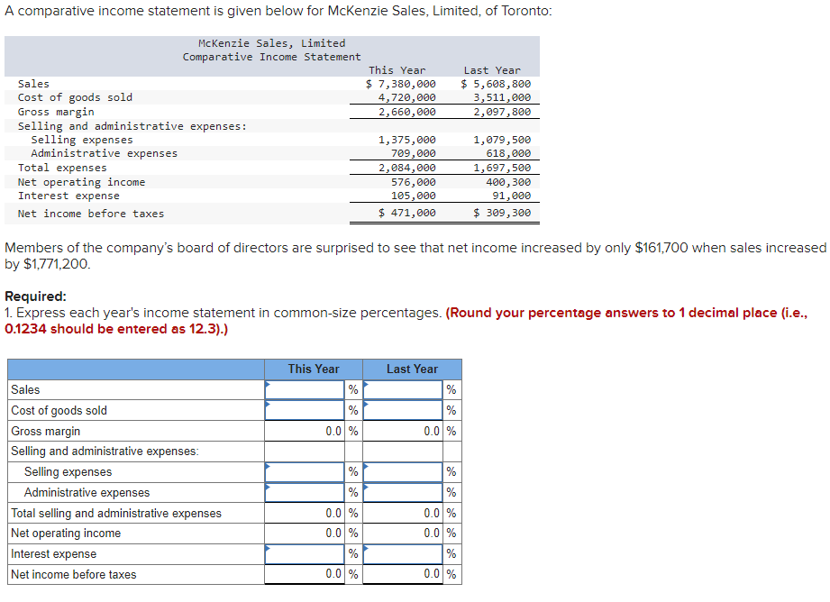Click the Last Year answer table header
The image size is (830, 602).
point(412,369)
